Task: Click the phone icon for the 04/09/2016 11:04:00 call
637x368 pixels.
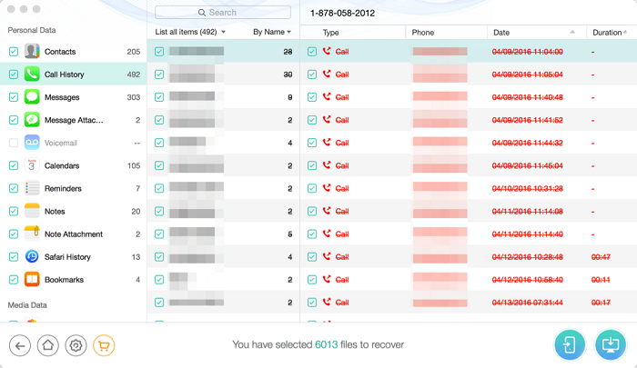Action: coord(327,51)
